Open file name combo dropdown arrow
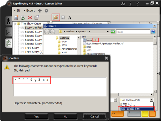This screenshot has width=161, height=121. pos(115,100)
